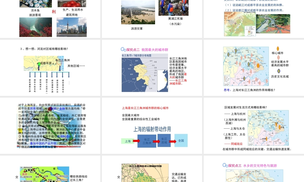The width and height of the screenshot is (304, 182).
Task: Click the dark 历史文化名城 legend marker
Action: pyautogui.click(x=278, y=71)
